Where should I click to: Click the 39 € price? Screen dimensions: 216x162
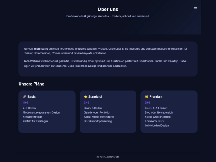pos(86,102)
